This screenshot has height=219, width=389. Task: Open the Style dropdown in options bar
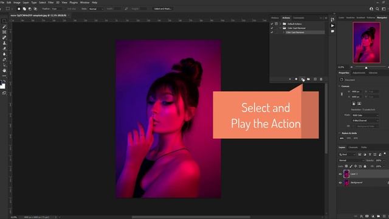(96, 9)
